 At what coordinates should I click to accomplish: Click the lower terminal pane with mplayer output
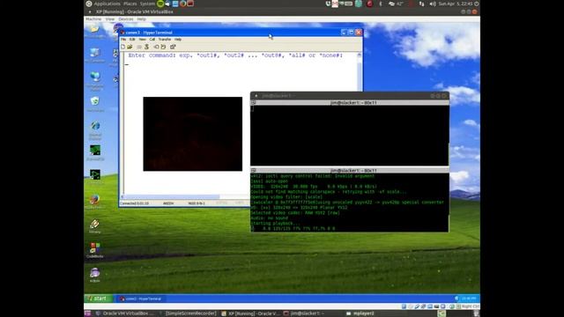coord(350,203)
